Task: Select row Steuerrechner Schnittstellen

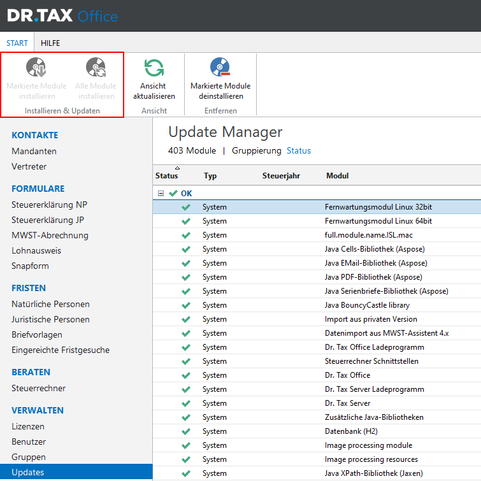Action: point(317,361)
